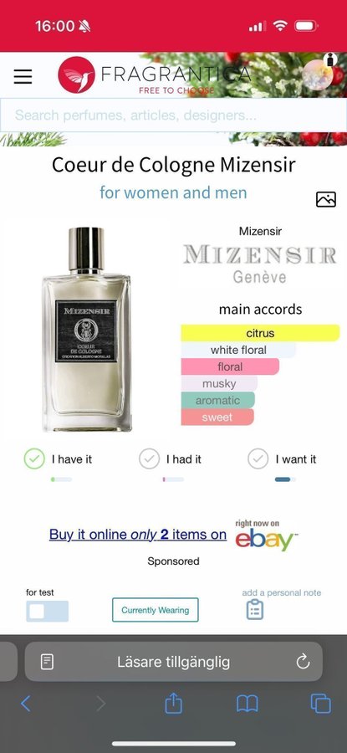This screenshot has width=347, height=753.
Task: Open reader view page icon
Action: click(x=47, y=663)
